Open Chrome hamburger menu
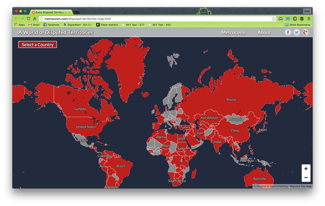Screen dimensions: 325x206 coord(309,19)
